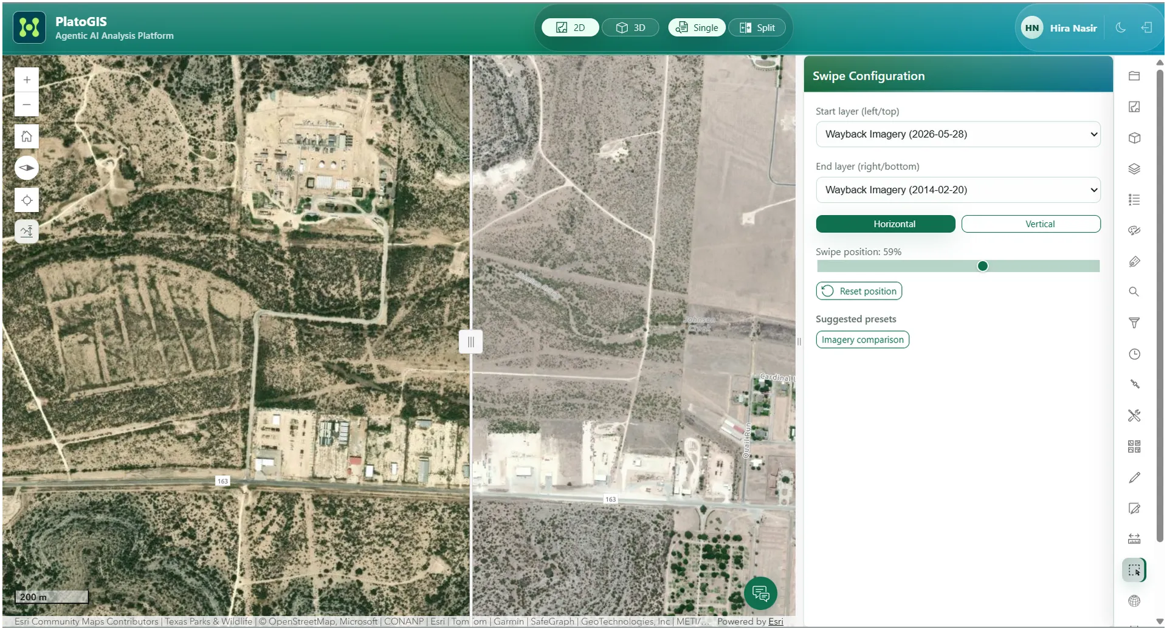The width and height of the screenshot is (1167, 630).
Task: Find my location on map
Action: tap(27, 200)
